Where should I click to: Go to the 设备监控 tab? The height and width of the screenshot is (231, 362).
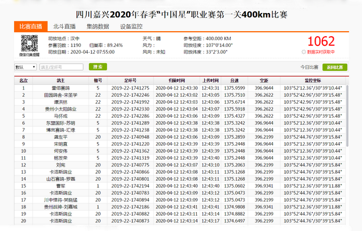[132, 26]
